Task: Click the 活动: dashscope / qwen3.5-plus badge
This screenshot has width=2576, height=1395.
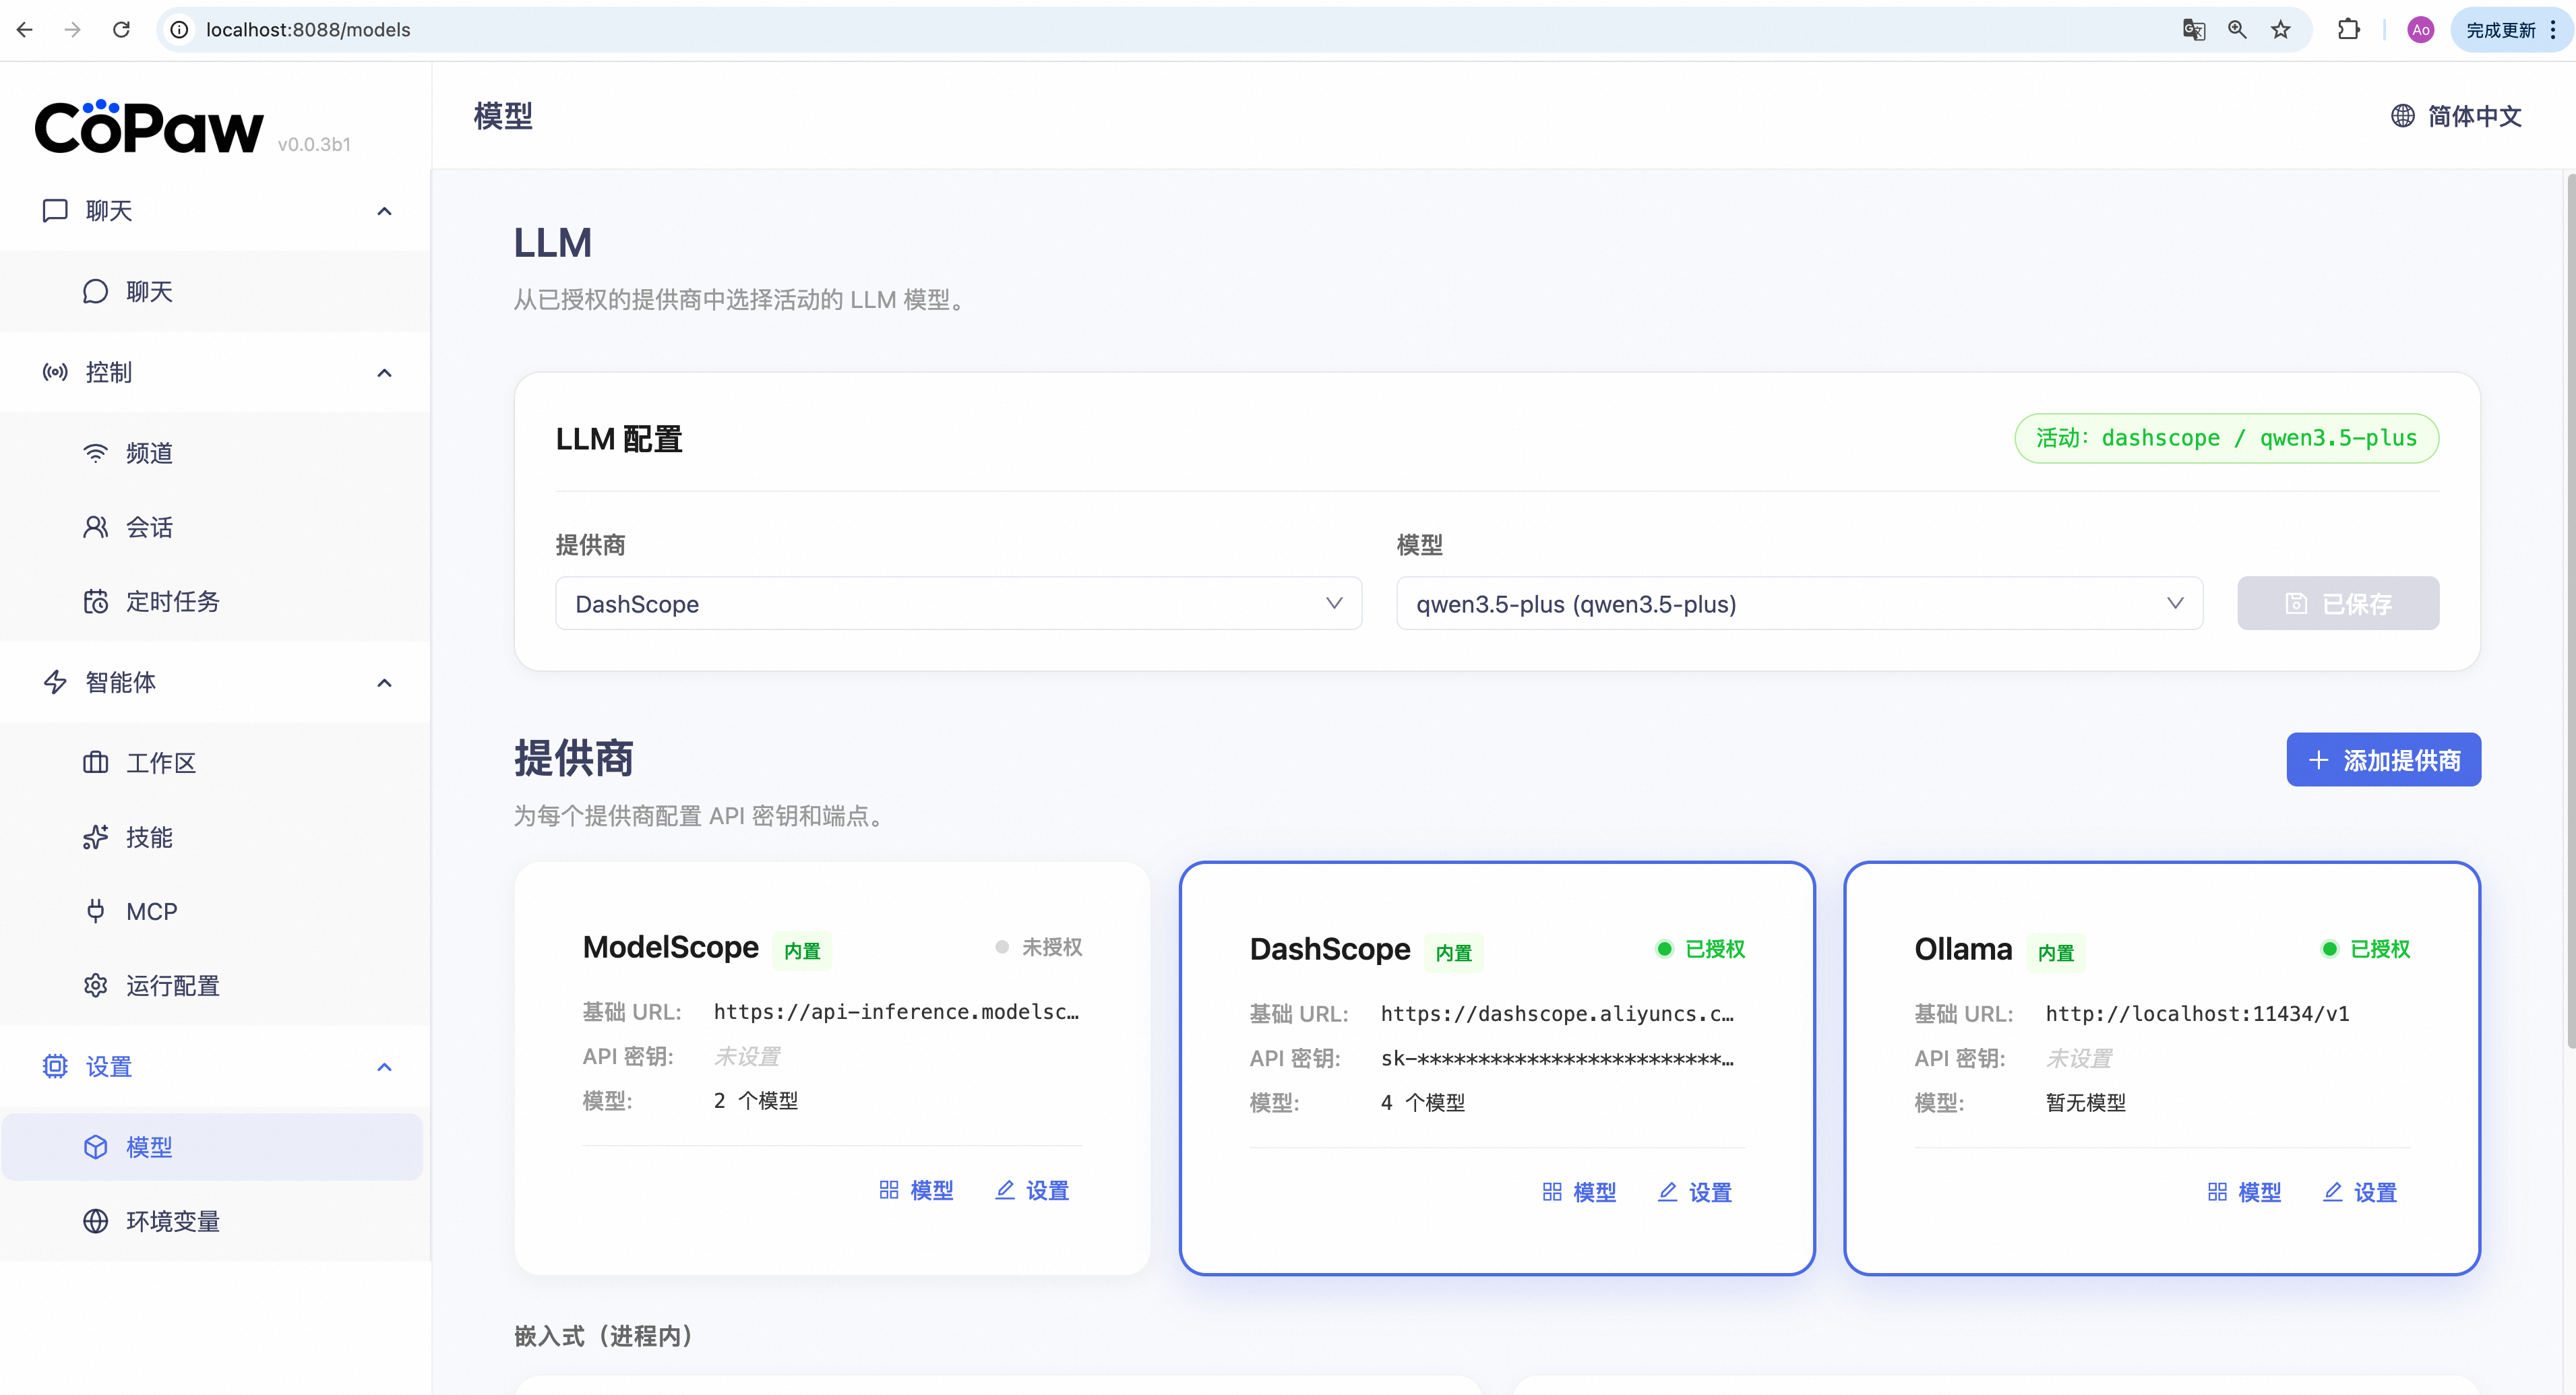Action: (2226, 438)
